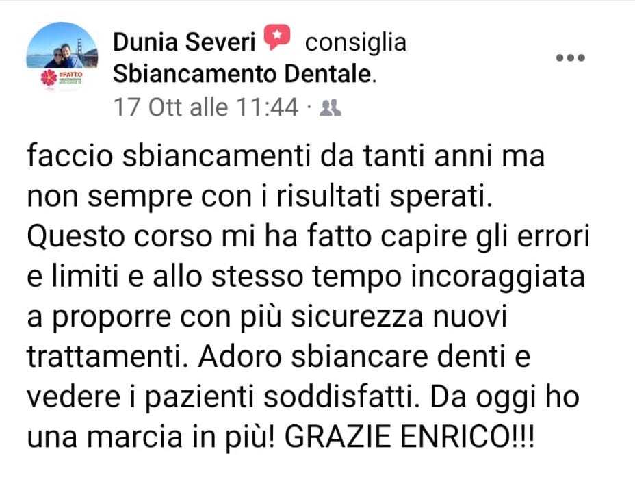Click the red star recommendation badge
The height and width of the screenshot is (486, 635).
coord(277,37)
